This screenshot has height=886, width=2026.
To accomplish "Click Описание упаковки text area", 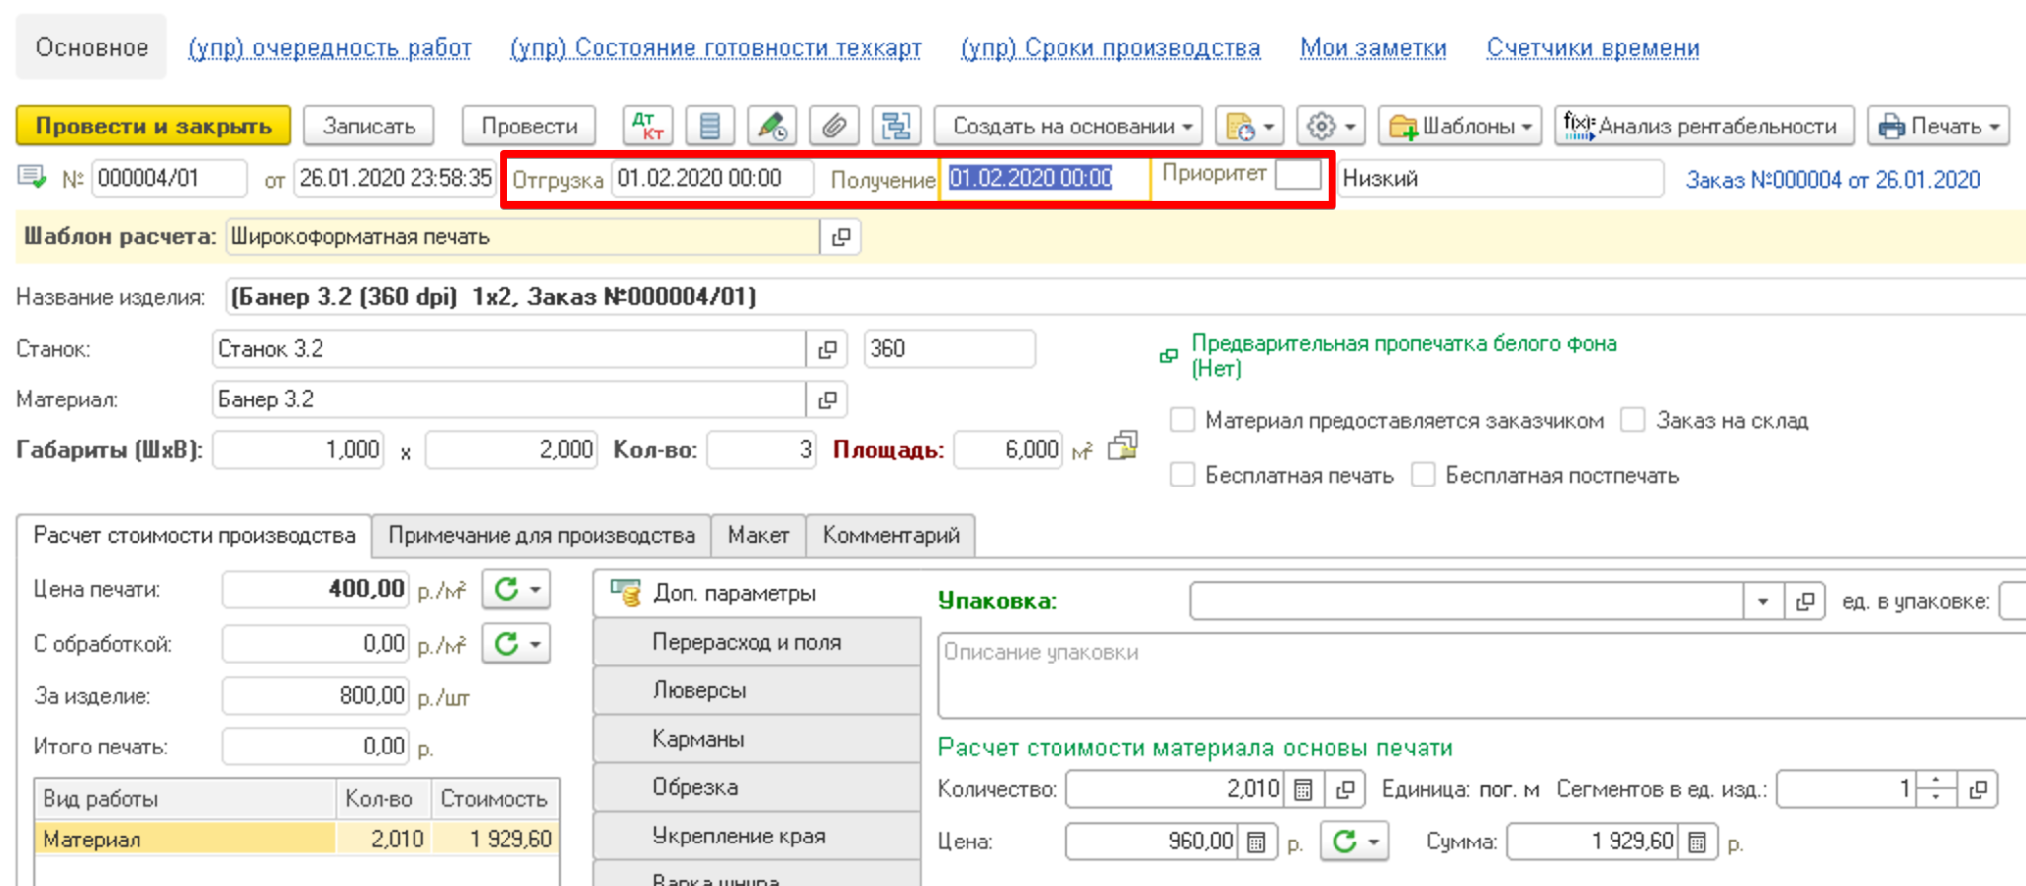I will [1482, 676].
